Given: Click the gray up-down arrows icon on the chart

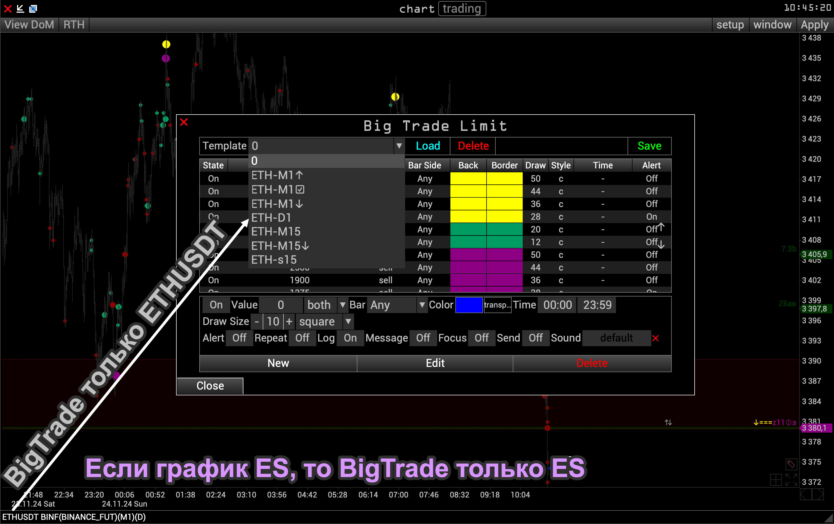Looking at the screenshot, I should click(668, 422).
